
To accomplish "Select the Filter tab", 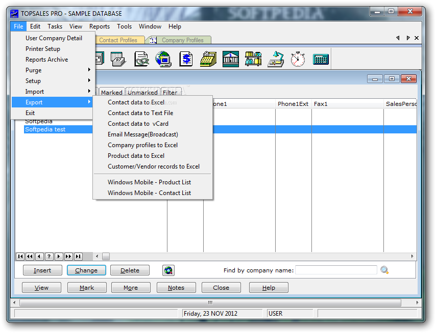I will pos(170,92).
